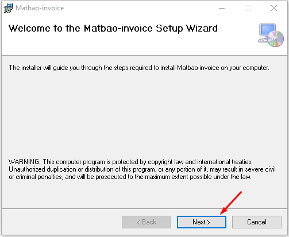Click the computer and CD setup icon

point(271,35)
